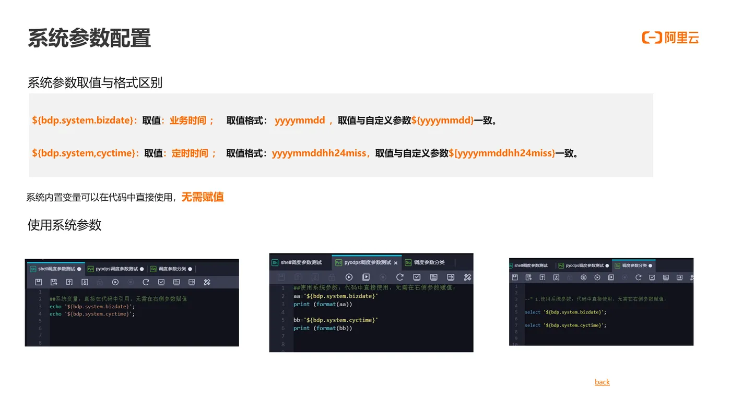The height and width of the screenshot is (411, 731).
Task: Click the refresh icon in the SQL editor toolbar
Action: [x=638, y=277]
